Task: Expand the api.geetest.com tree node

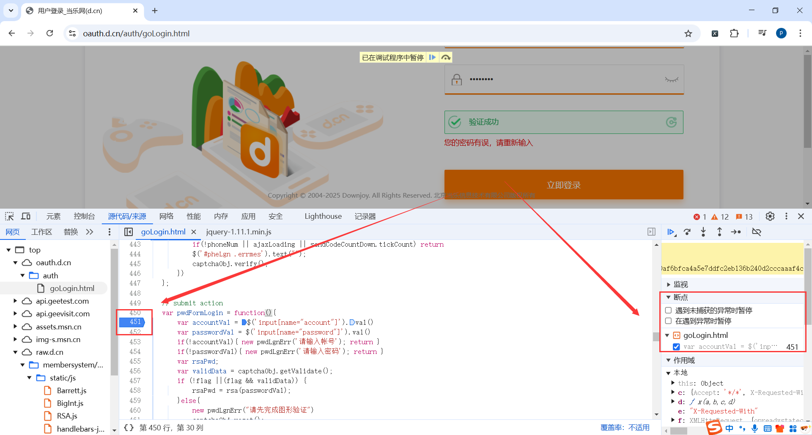Action: coord(15,301)
